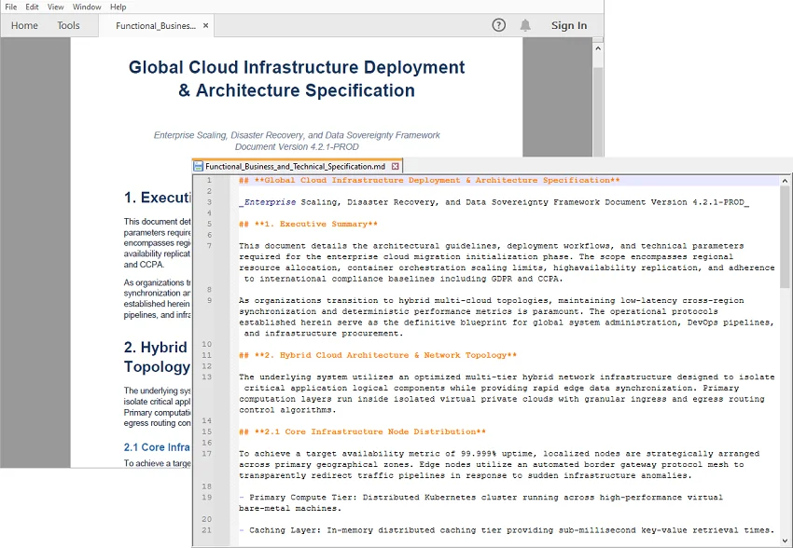
Task: Click the '1. Executi' heading in the PDF
Action: [157, 198]
